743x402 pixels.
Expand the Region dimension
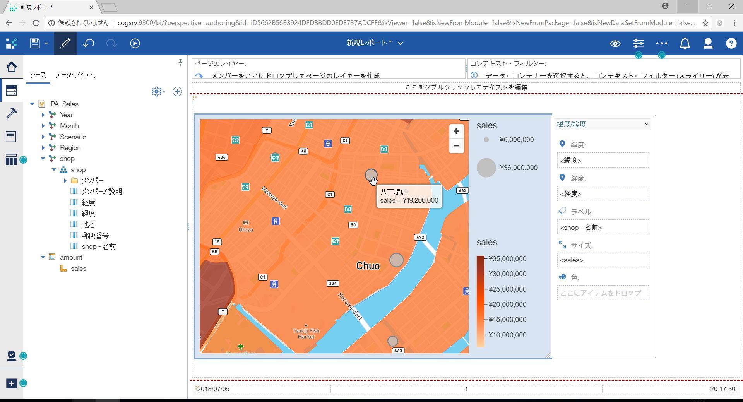(43, 148)
